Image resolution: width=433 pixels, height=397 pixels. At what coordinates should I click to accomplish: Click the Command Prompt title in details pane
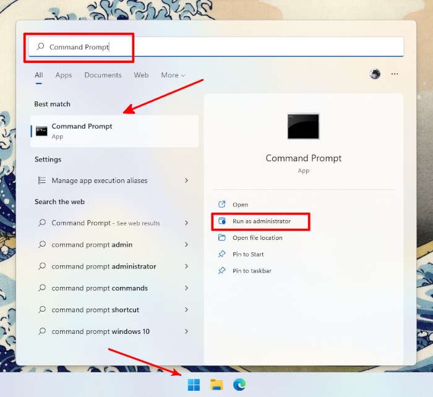click(304, 158)
